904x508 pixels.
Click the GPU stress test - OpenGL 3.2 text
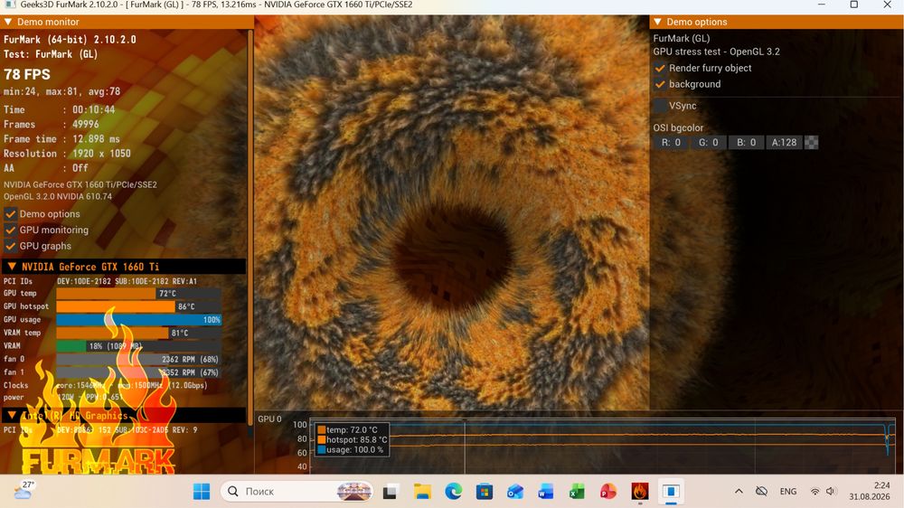716,52
